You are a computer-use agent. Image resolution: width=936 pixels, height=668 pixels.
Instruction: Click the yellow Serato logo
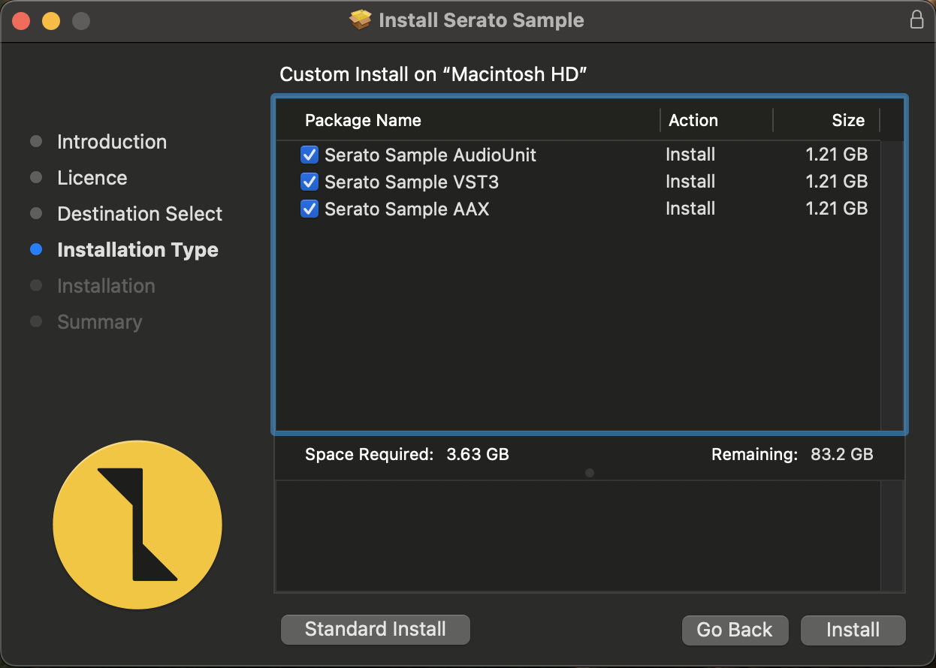click(x=137, y=525)
